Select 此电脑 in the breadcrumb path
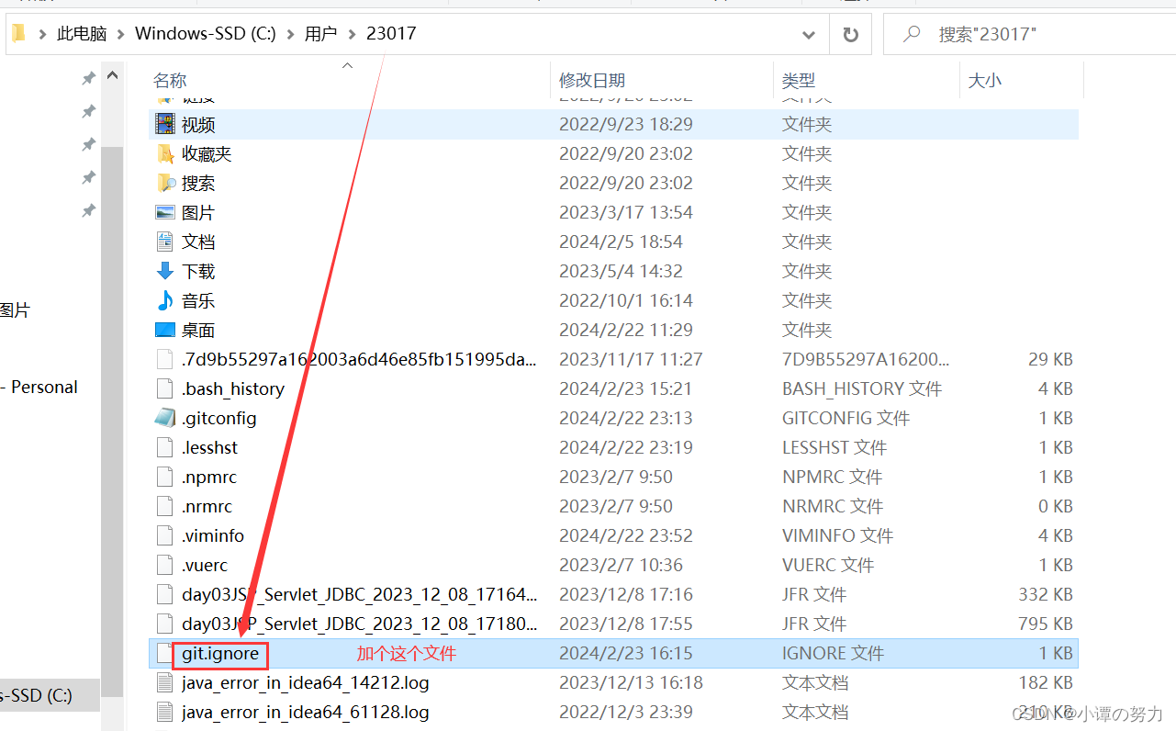Screen dimensions: 1176x731 pos(82,34)
